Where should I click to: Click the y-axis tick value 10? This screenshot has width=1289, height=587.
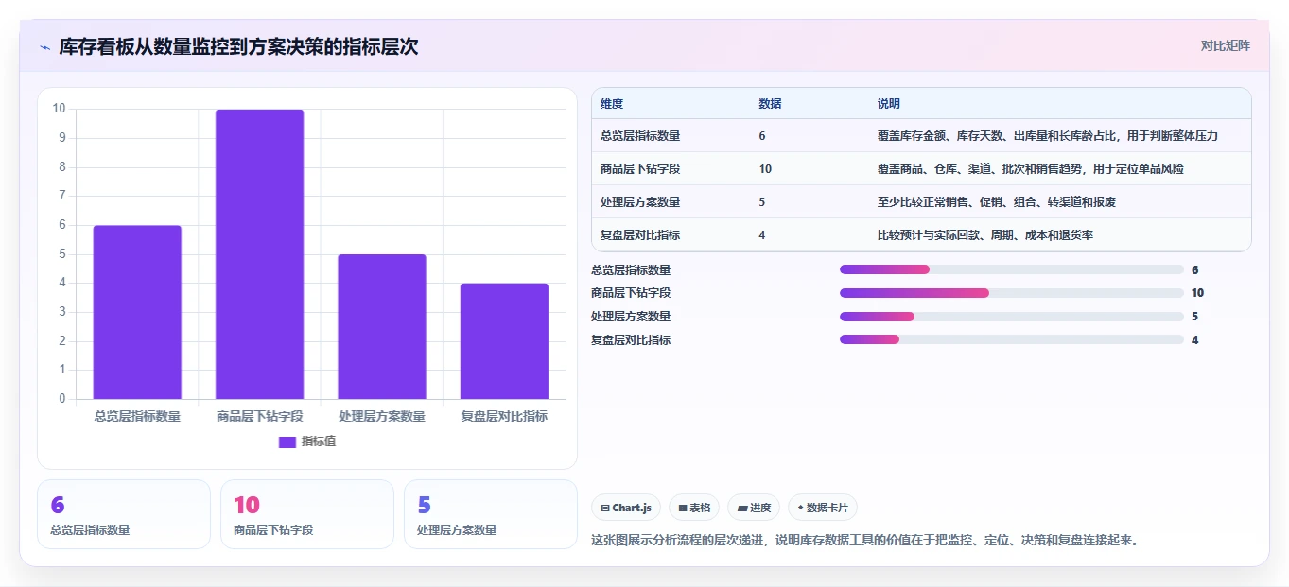click(x=59, y=109)
